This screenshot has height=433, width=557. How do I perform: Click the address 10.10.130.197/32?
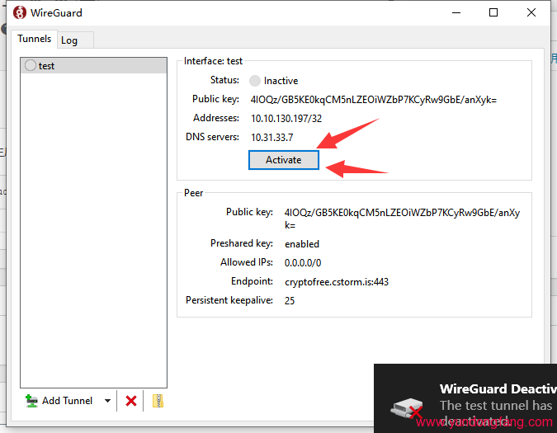286,118
